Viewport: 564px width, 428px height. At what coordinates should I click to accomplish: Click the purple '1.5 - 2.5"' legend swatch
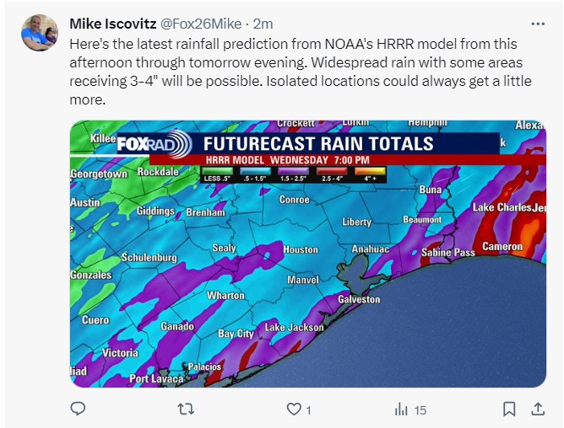pos(296,172)
